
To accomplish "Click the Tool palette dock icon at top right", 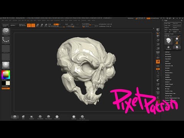I will (x=182, y=20).
